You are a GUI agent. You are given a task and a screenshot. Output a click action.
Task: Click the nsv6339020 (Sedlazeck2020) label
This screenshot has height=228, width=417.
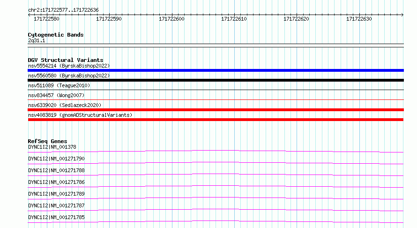[x=65, y=105]
